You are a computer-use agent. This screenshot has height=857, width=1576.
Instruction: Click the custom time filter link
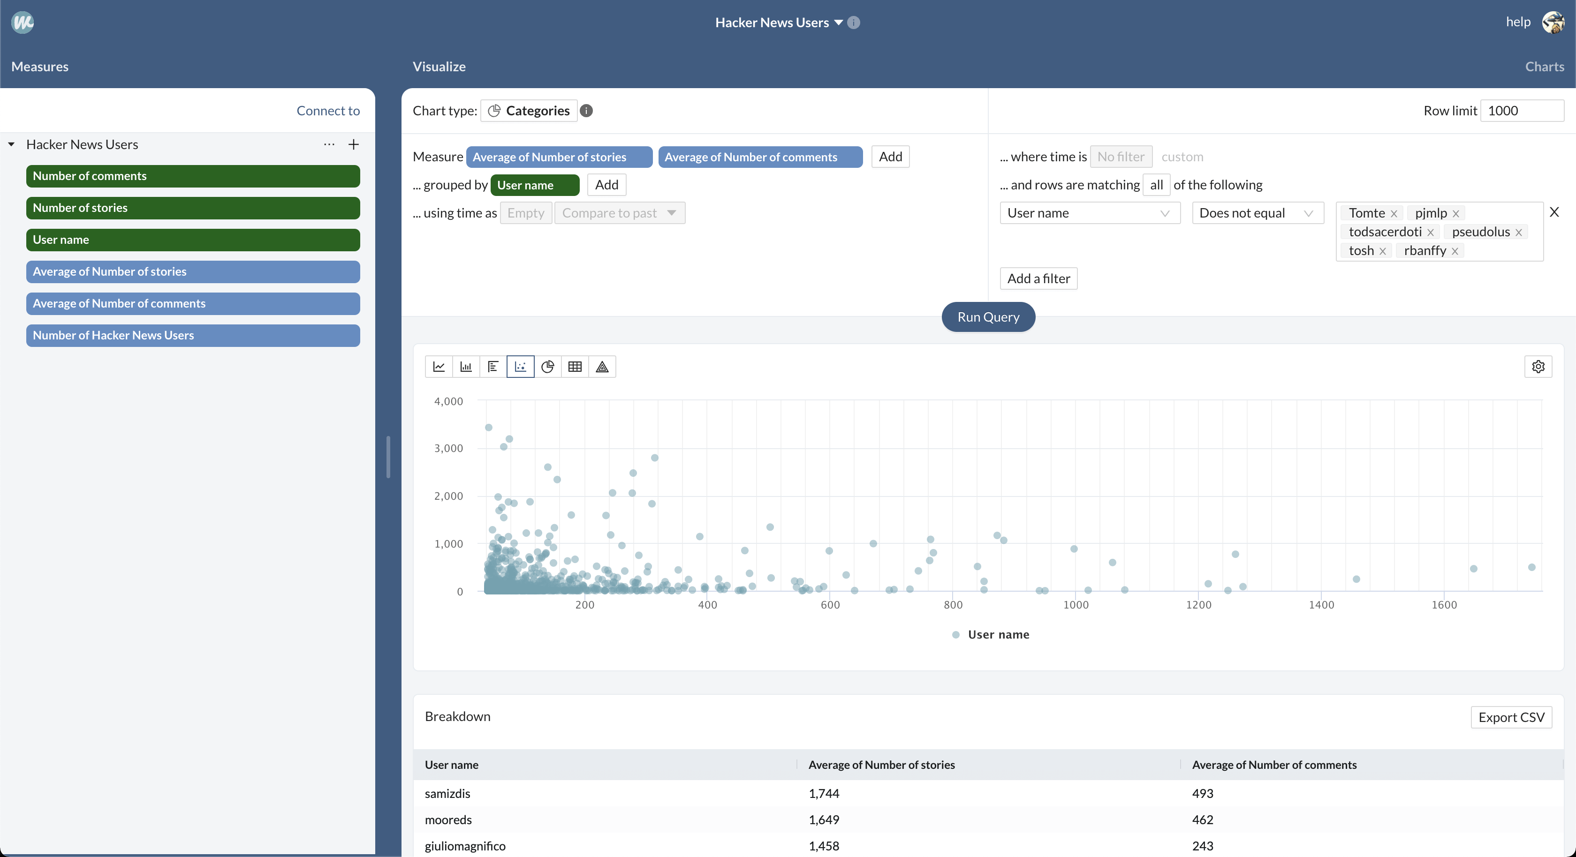pyautogui.click(x=1182, y=157)
